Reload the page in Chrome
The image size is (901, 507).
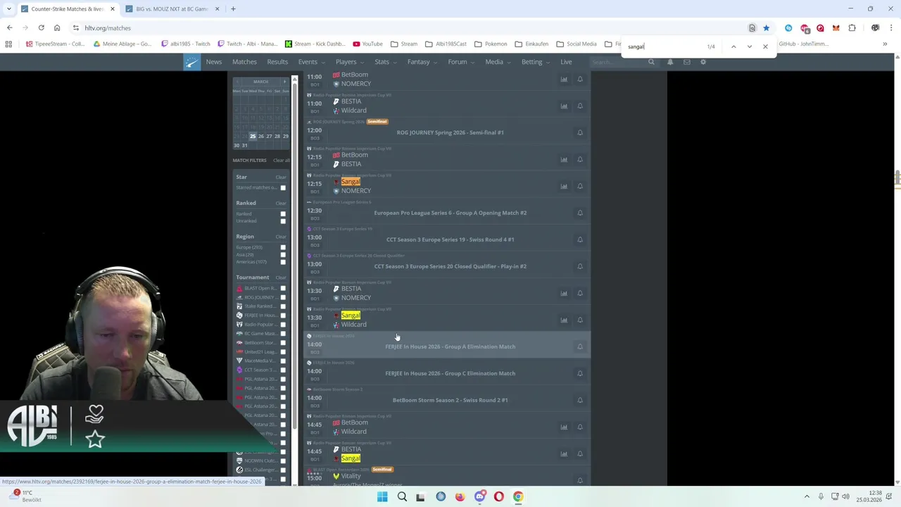pos(41,28)
